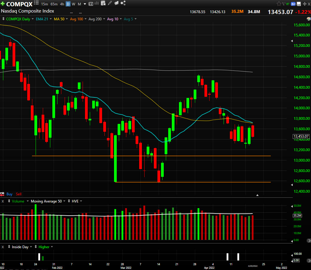Expand the Avg 10 indicator dropdown arrow
This screenshot has width=311, height=270.
121,19
